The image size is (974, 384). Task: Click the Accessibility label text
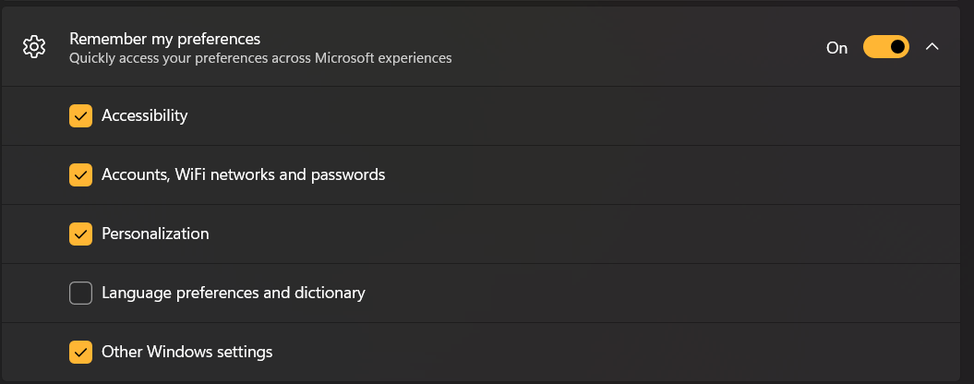(145, 115)
